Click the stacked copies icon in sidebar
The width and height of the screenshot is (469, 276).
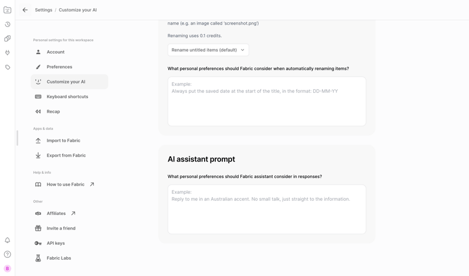(8, 39)
